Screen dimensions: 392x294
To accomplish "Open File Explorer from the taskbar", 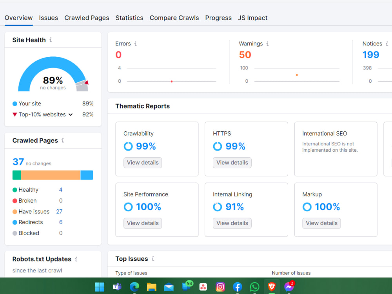I will coord(151,287).
